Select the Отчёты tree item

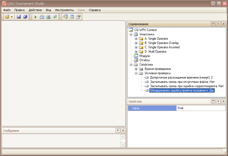[144, 60]
